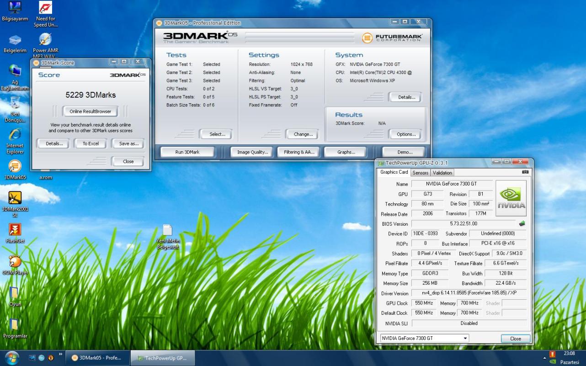The width and height of the screenshot is (586, 366).
Task: Click the NVIDIA SLI Disabled field
Action: pyautogui.click(x=469, y=323)
